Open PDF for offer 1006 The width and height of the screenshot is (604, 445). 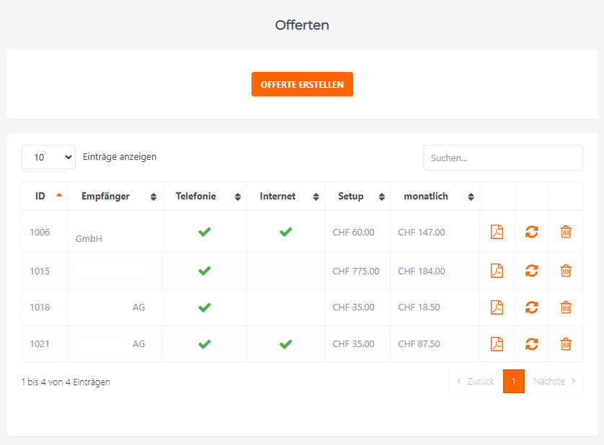click(497, 232)
